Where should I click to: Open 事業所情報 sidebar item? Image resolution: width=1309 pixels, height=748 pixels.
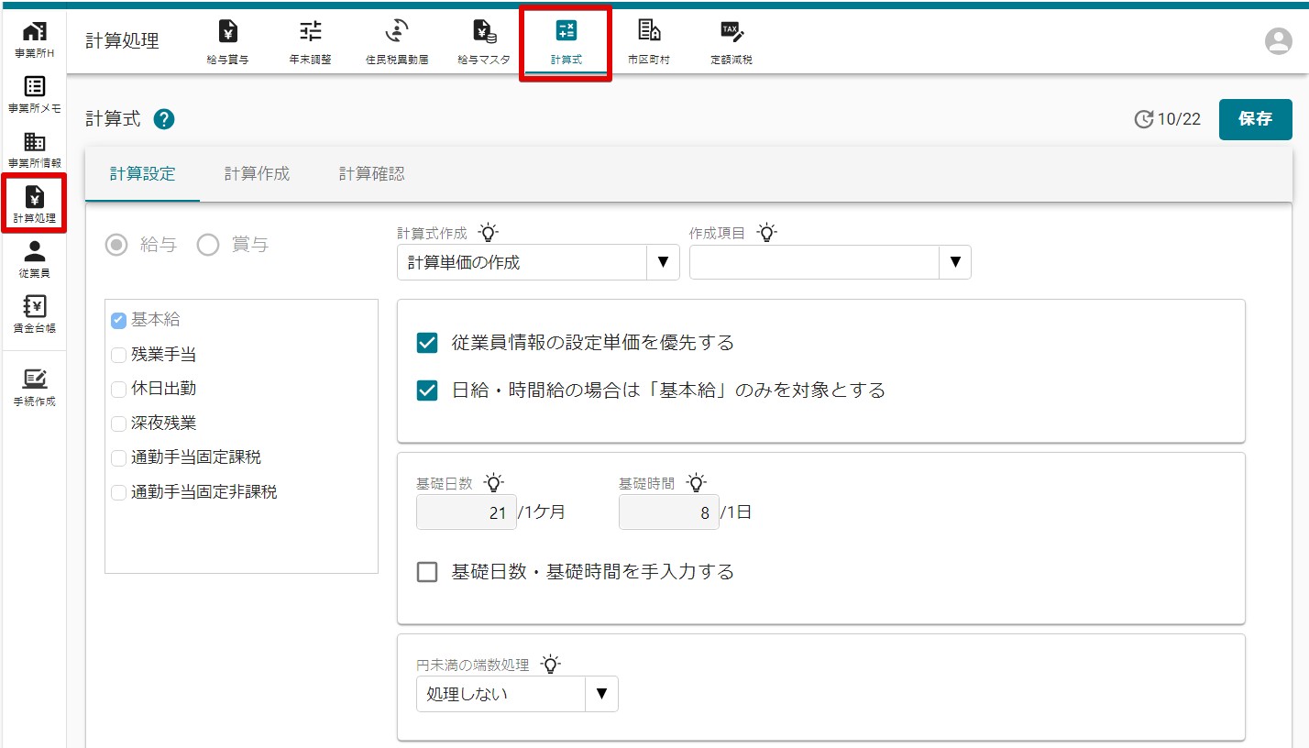[34, 150]
